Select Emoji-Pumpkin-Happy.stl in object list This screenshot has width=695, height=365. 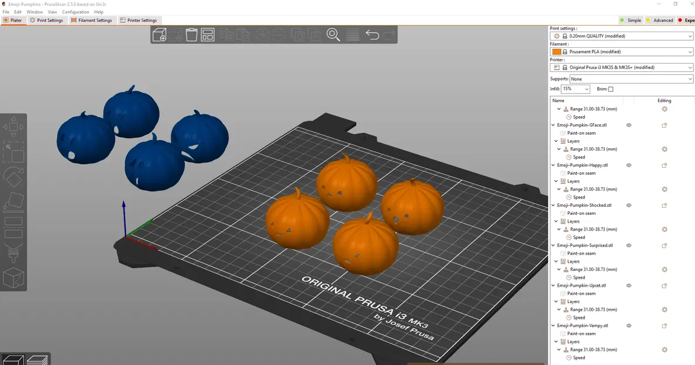coord(583,165)
